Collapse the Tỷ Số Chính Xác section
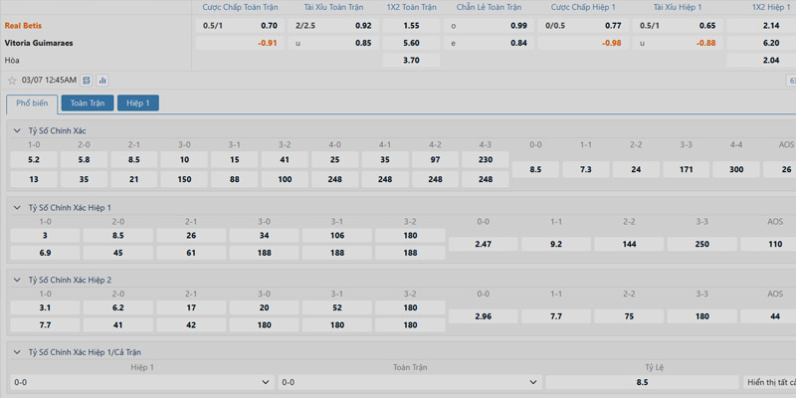Screen dimensions: 796x398 (x=17, y=130)
